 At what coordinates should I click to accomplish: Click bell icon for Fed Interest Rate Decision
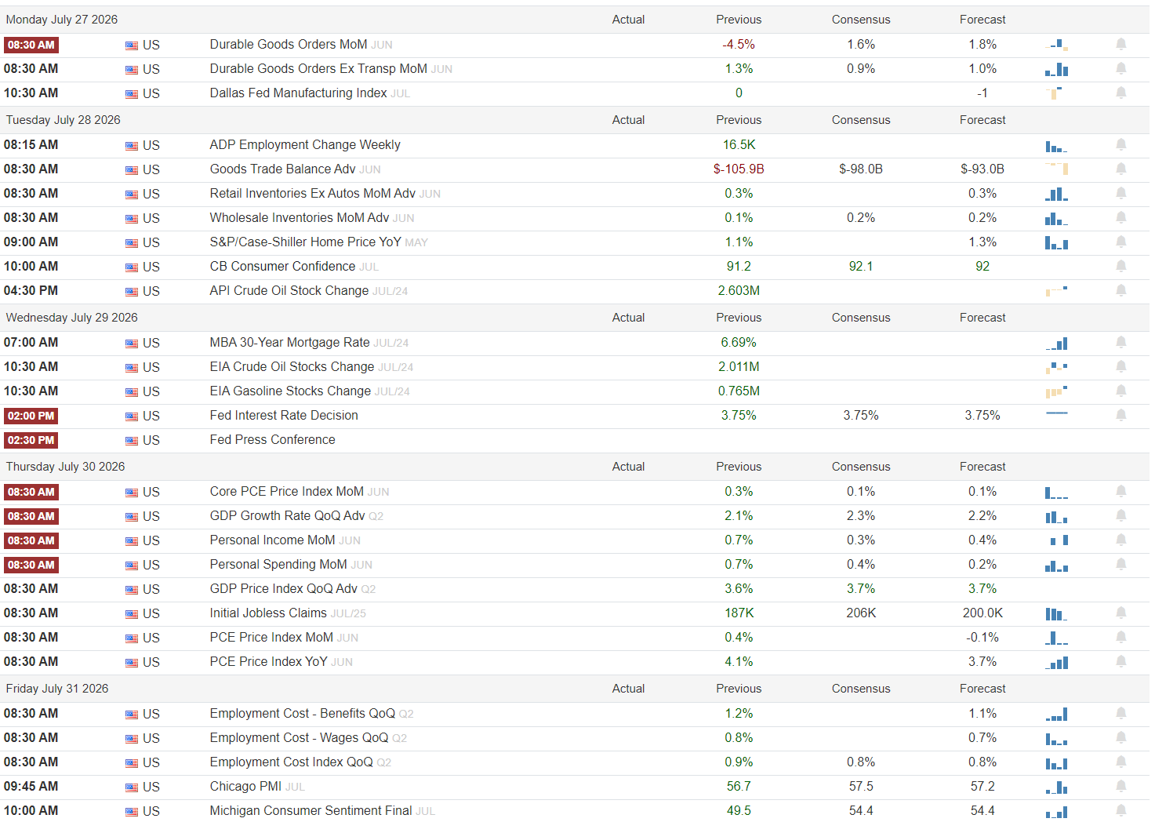[1121, 416]
